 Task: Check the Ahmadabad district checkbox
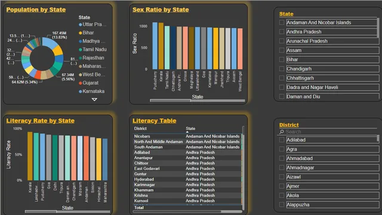[282, 158]
